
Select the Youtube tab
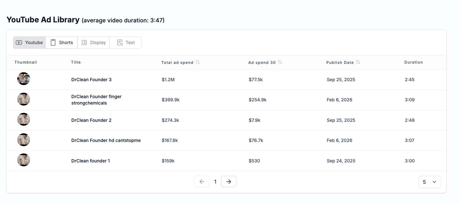coord(29,43)
